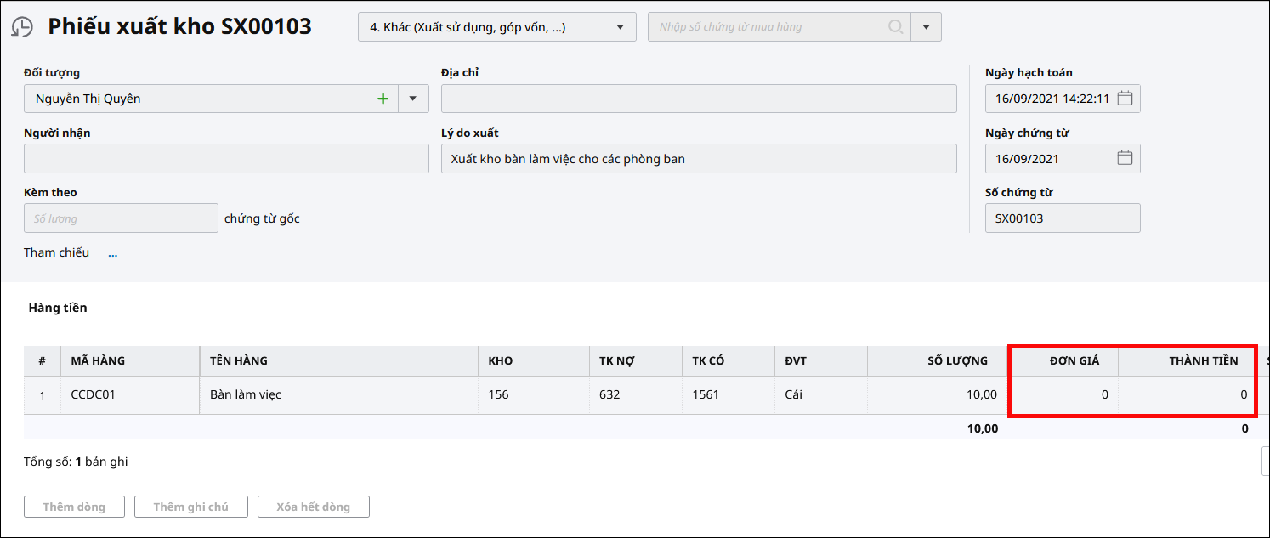Click the history clock icon beside the title

(22, 27)
